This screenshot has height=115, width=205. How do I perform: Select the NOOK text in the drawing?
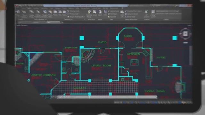pyautogui.click(x=128, y=36)
